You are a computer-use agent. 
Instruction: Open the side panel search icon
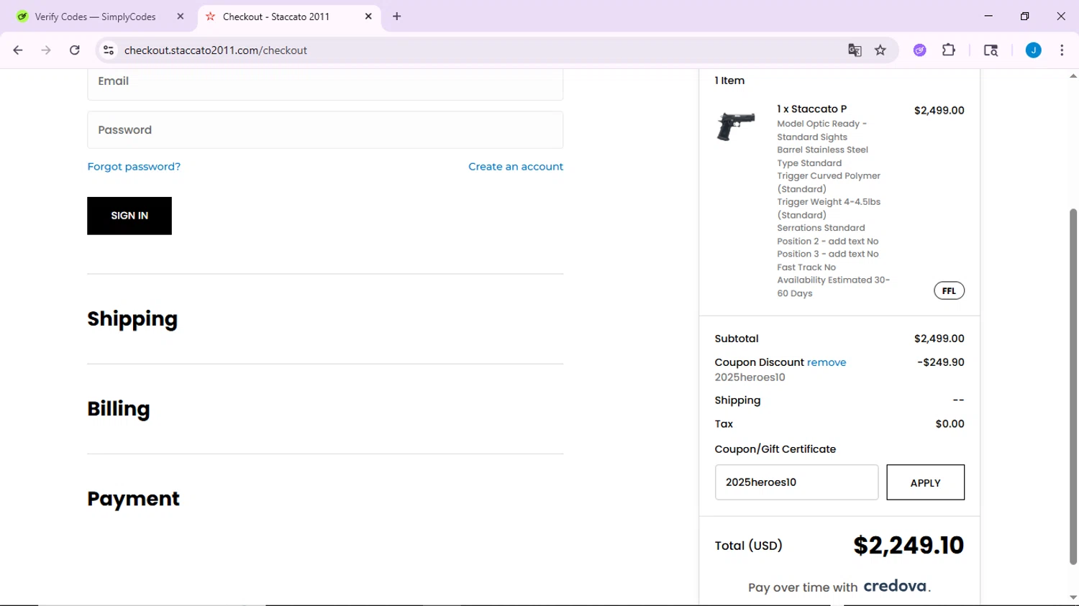[x=991, y=50]
